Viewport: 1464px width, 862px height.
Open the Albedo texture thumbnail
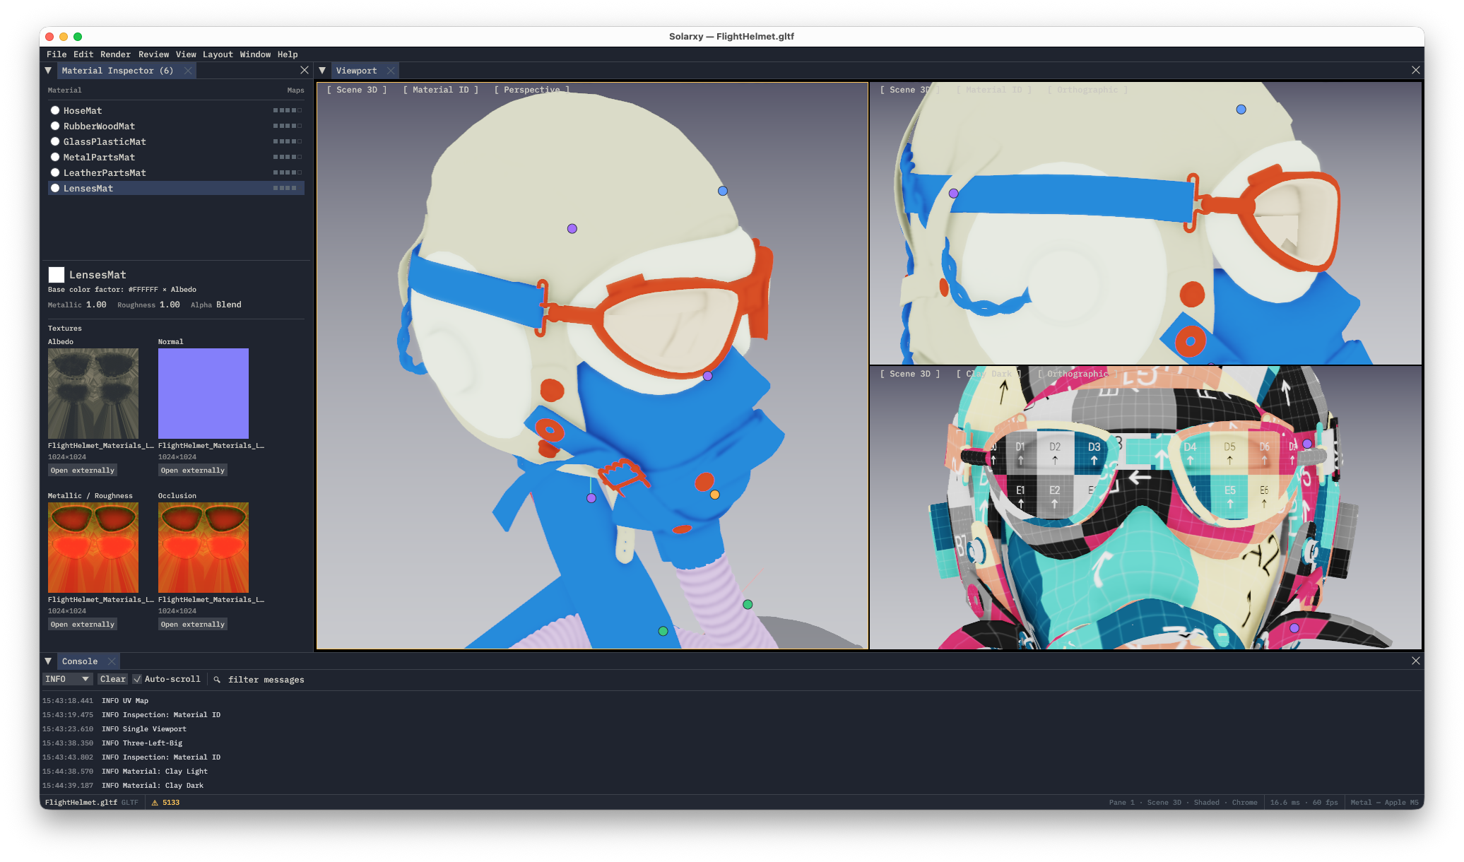pyautogui.click(x=93, y=394)
